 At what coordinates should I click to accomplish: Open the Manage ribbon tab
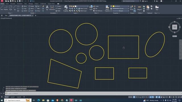coord(31,4)
